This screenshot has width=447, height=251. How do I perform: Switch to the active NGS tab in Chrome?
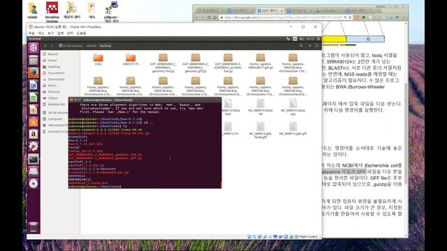[270, 10]
